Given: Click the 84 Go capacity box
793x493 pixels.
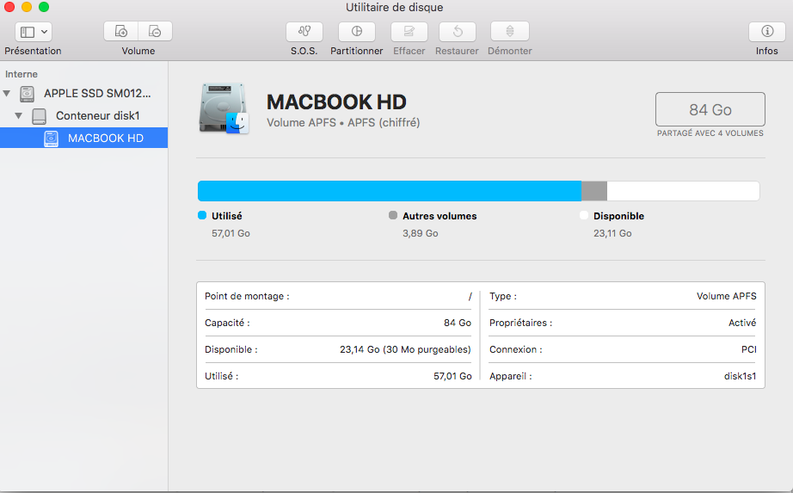Looking at the screenshot, I should click(x=710, y=109).
